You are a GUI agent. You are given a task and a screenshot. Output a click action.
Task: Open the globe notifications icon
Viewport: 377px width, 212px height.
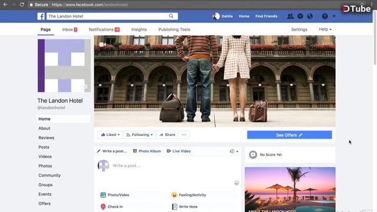[x=310, y=16]
